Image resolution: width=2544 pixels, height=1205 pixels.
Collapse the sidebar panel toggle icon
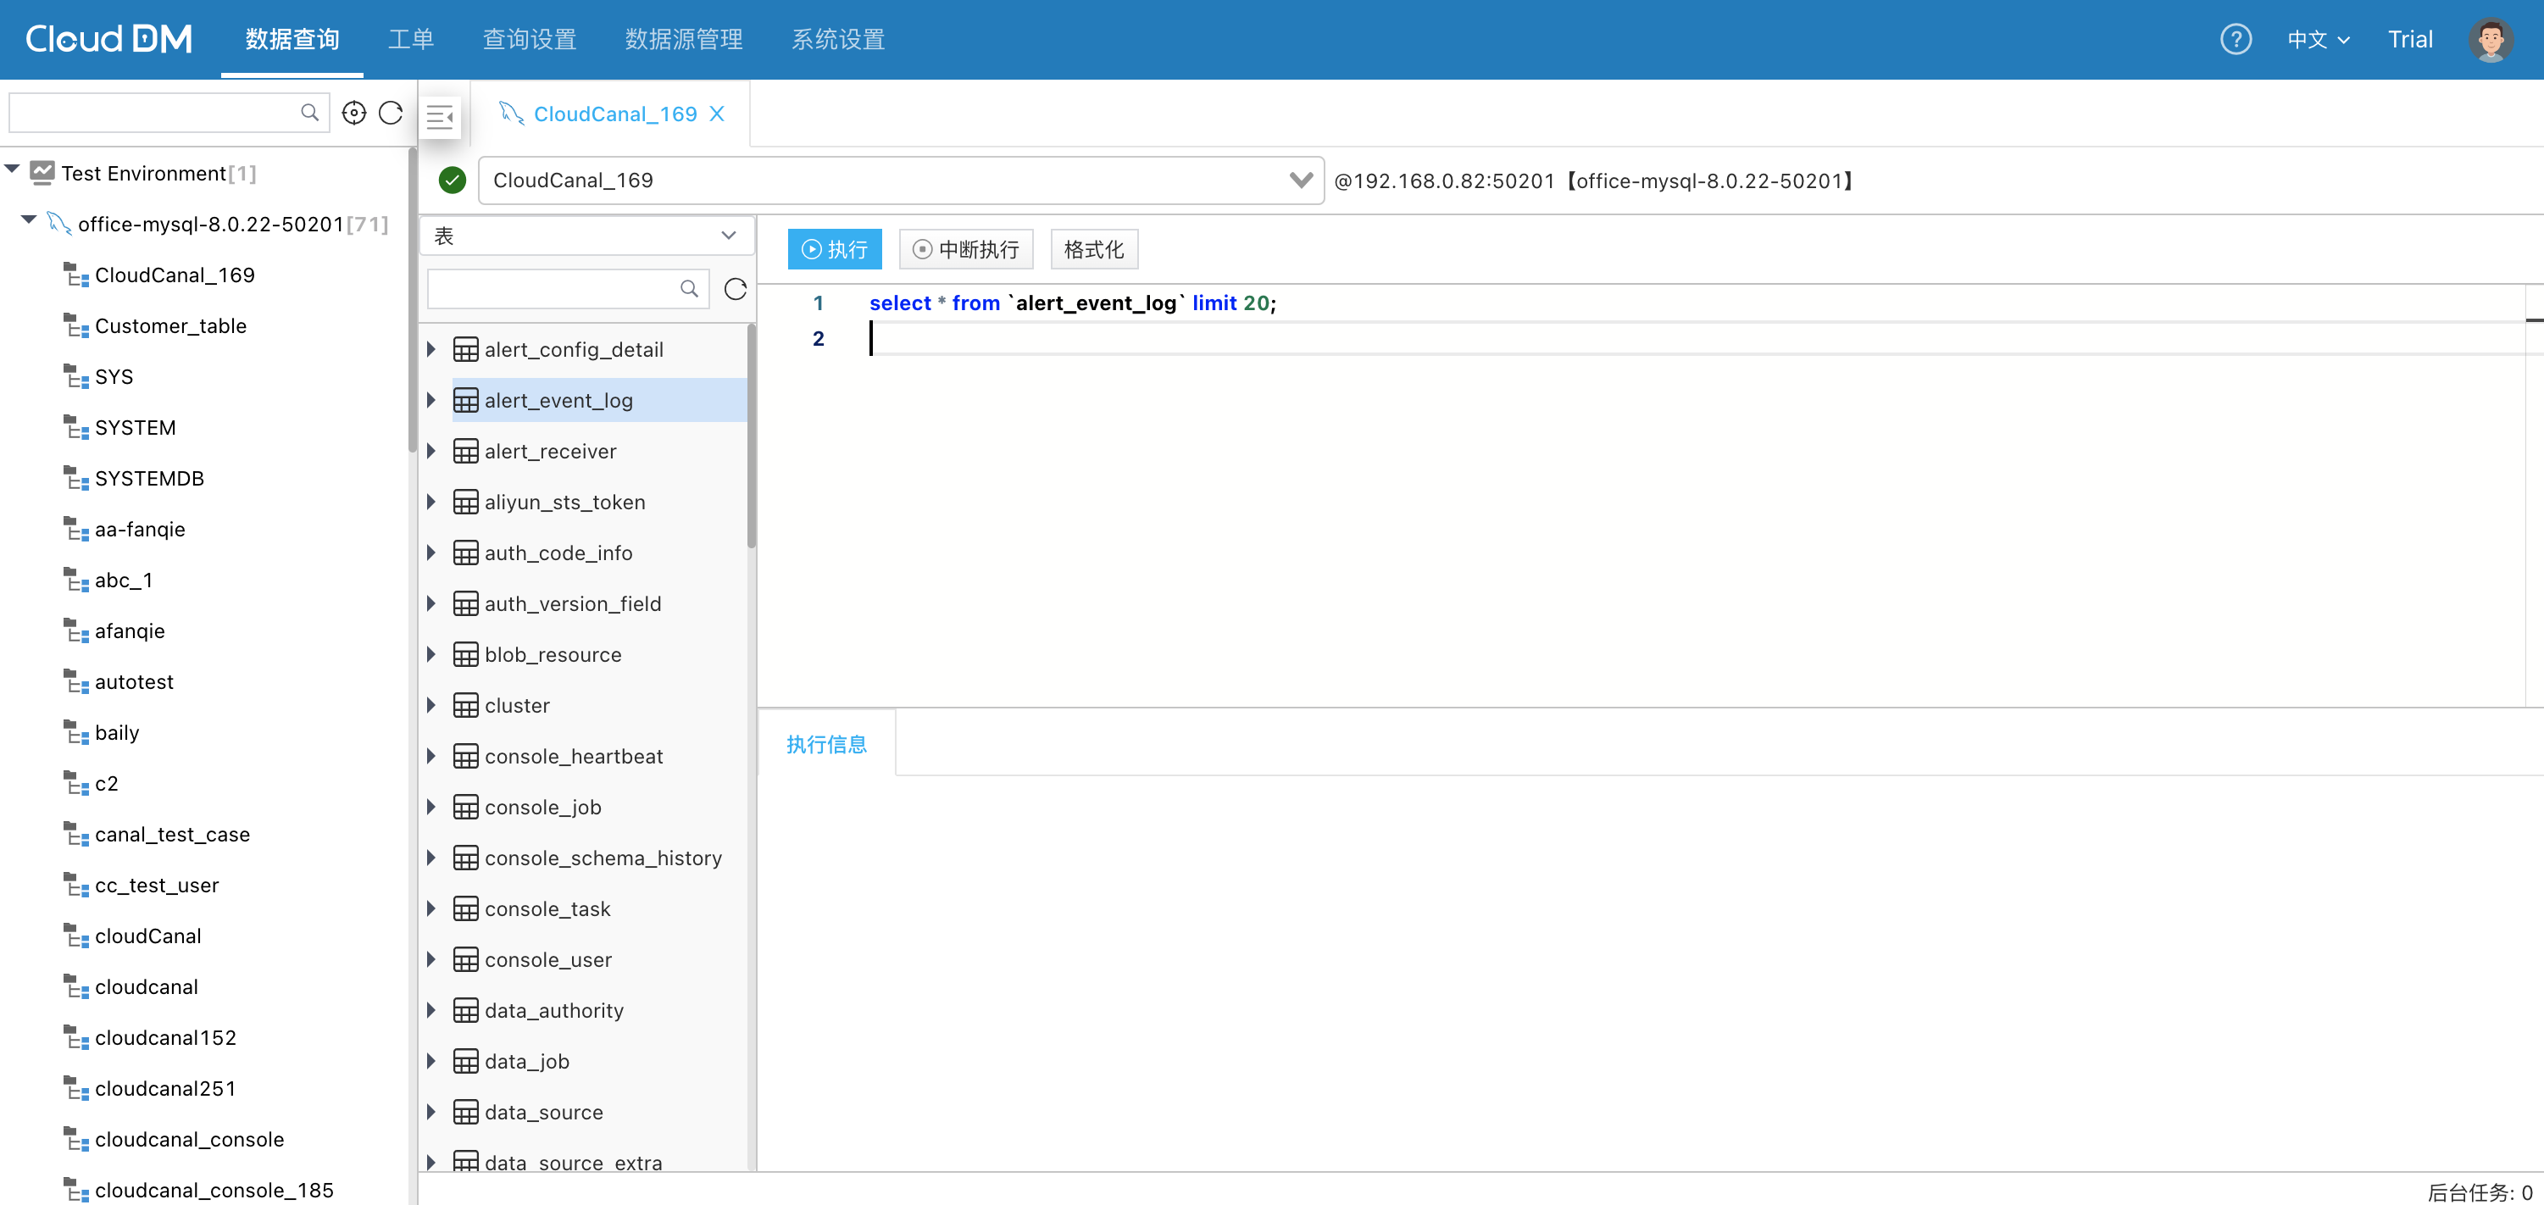pos(440,118)
